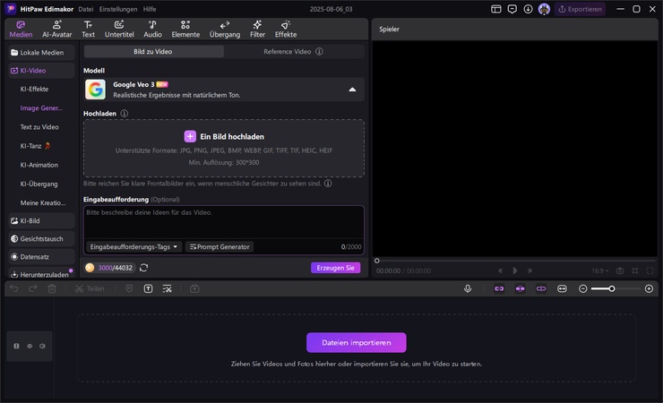Click the Teilen split tool
This screenshot has width=663, height=403.
click(90, 289)
